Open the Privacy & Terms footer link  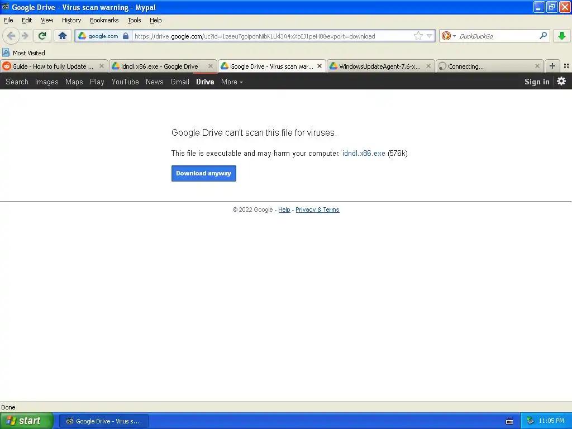pos(317,209)
